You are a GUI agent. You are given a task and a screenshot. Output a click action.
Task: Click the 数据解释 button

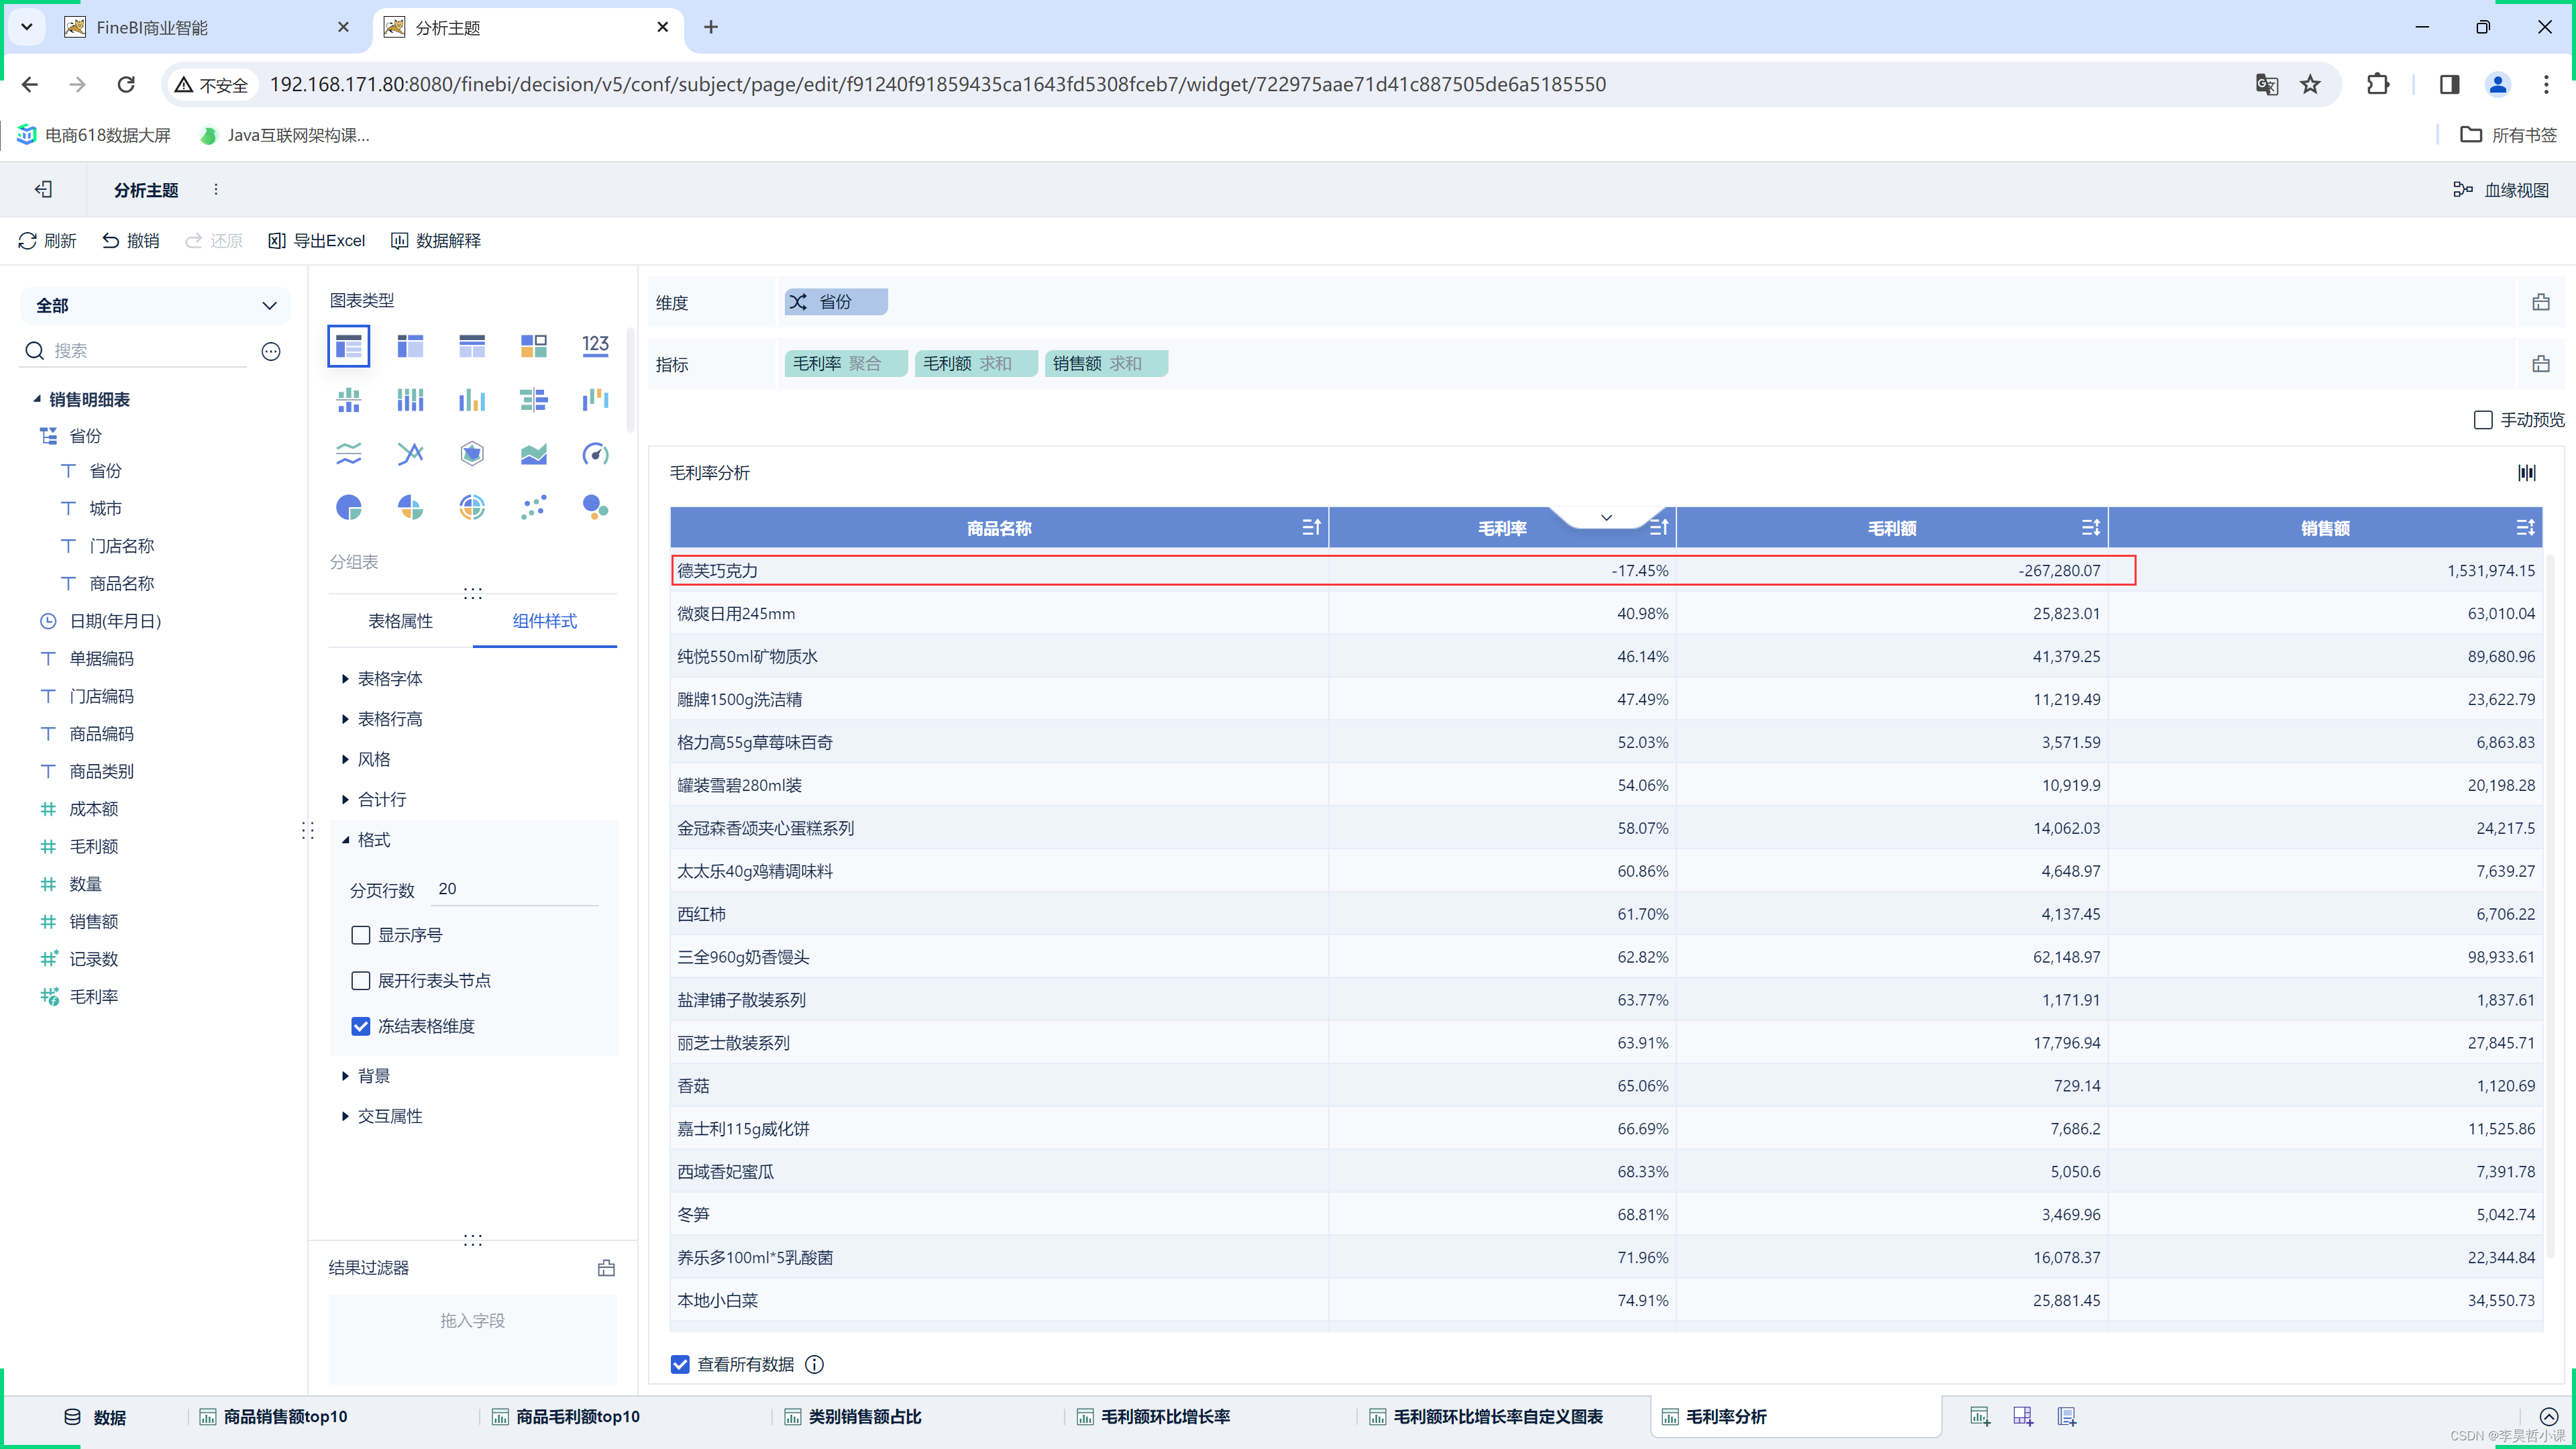pyautogui.click(x=436, y=241)
